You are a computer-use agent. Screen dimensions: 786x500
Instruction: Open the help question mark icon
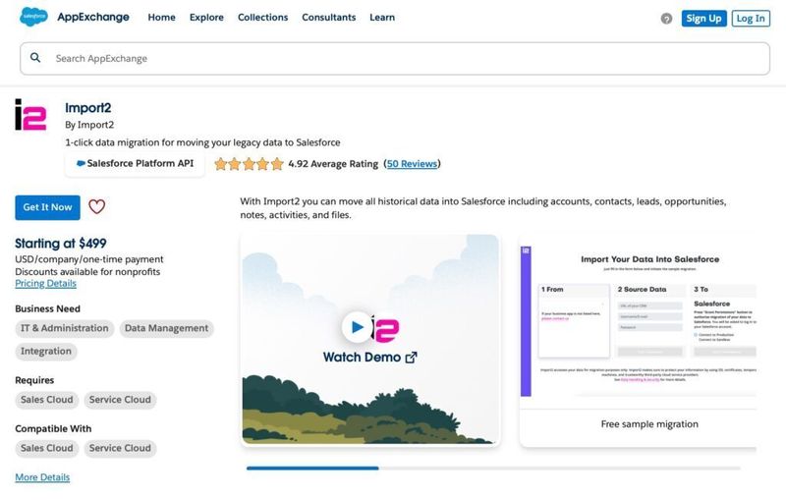(x=666, y=19)
